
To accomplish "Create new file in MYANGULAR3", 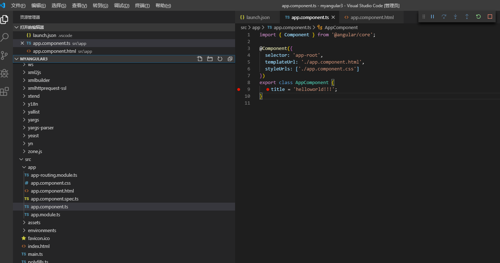I will click(x=200, y=59).
